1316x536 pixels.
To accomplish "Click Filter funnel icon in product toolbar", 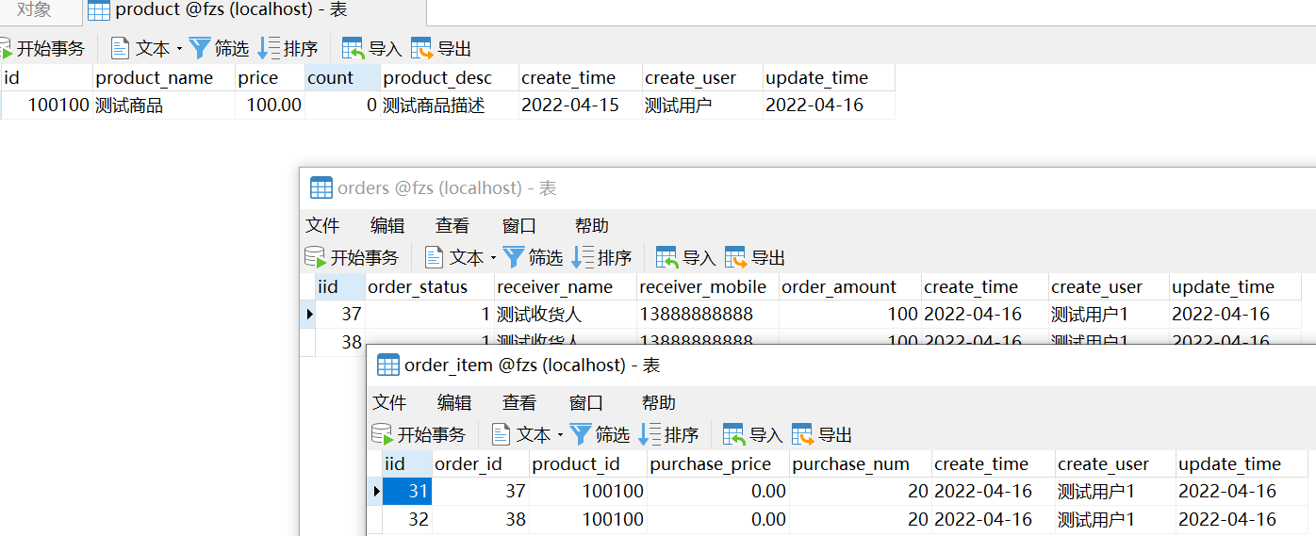I will (x=200, y=48).
